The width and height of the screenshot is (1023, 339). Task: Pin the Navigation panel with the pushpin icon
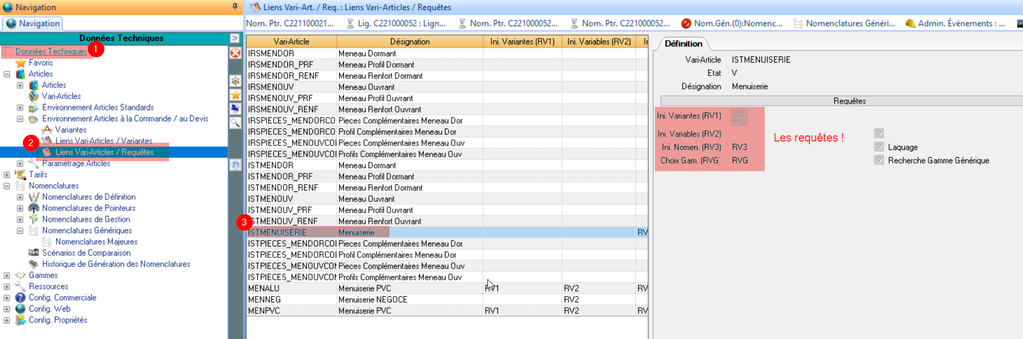(235, 7)
